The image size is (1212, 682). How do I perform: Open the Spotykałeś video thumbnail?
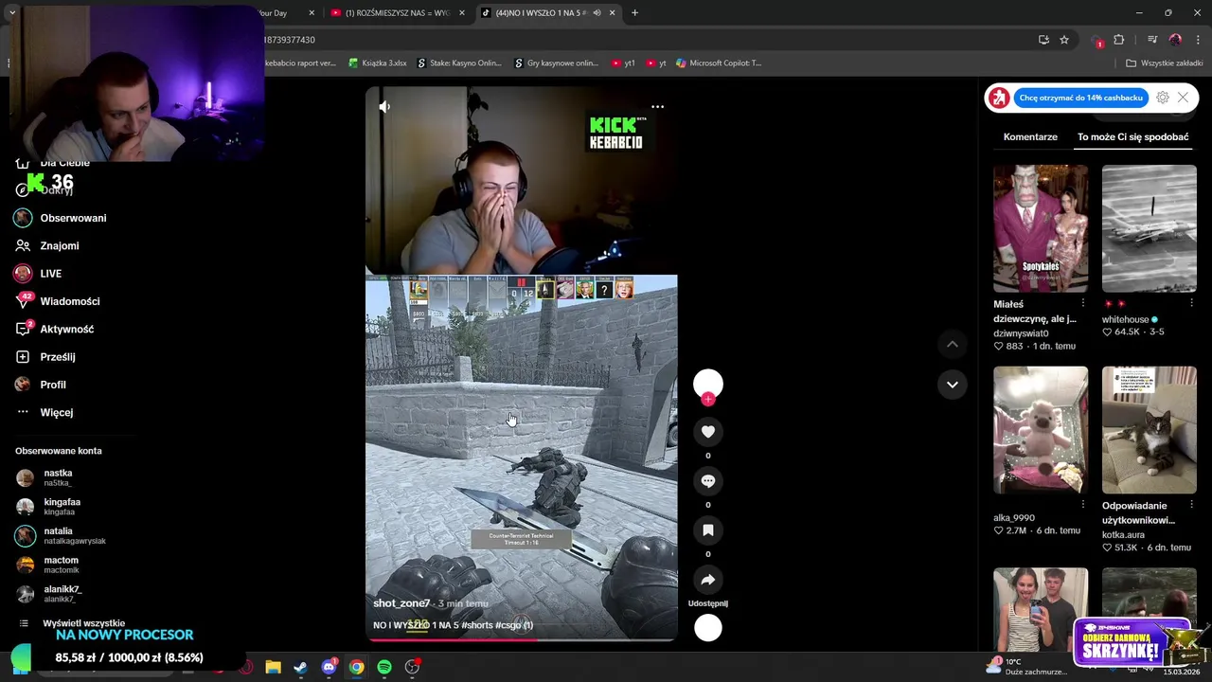[1041, 228]
